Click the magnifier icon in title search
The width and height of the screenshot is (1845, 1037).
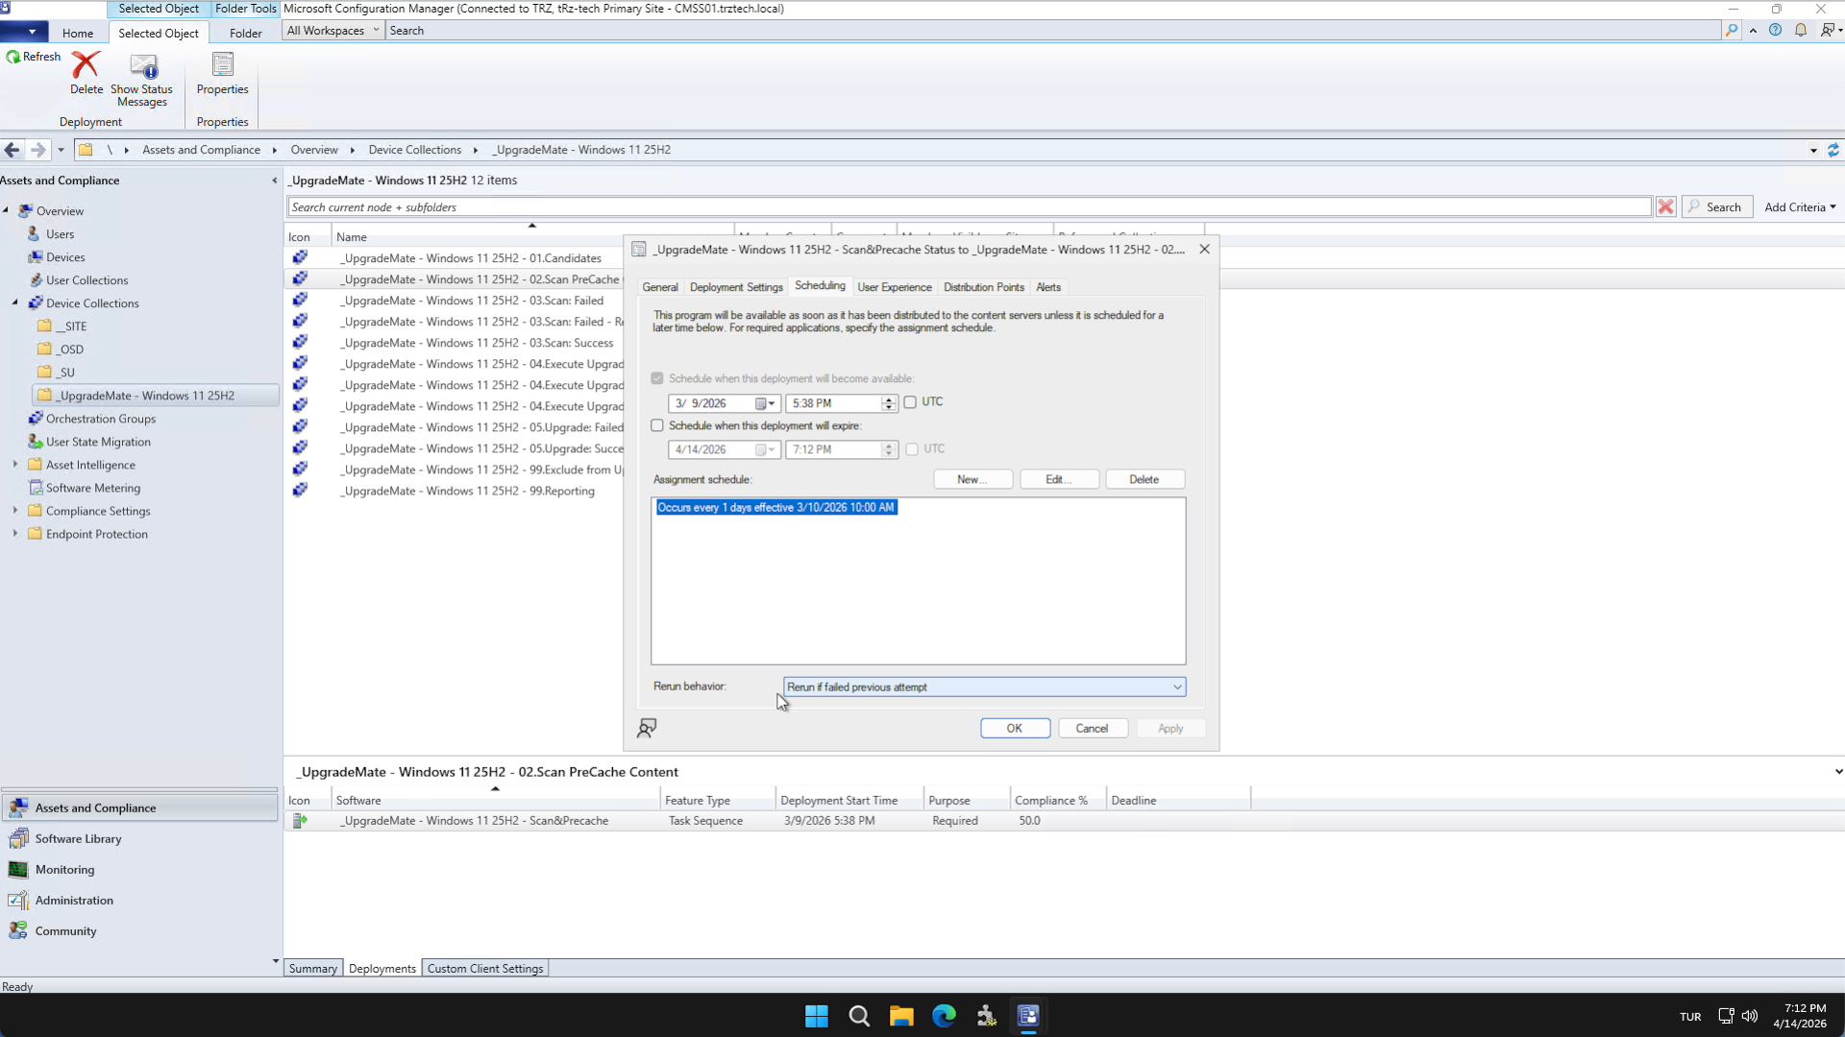tap(1732, 31)
